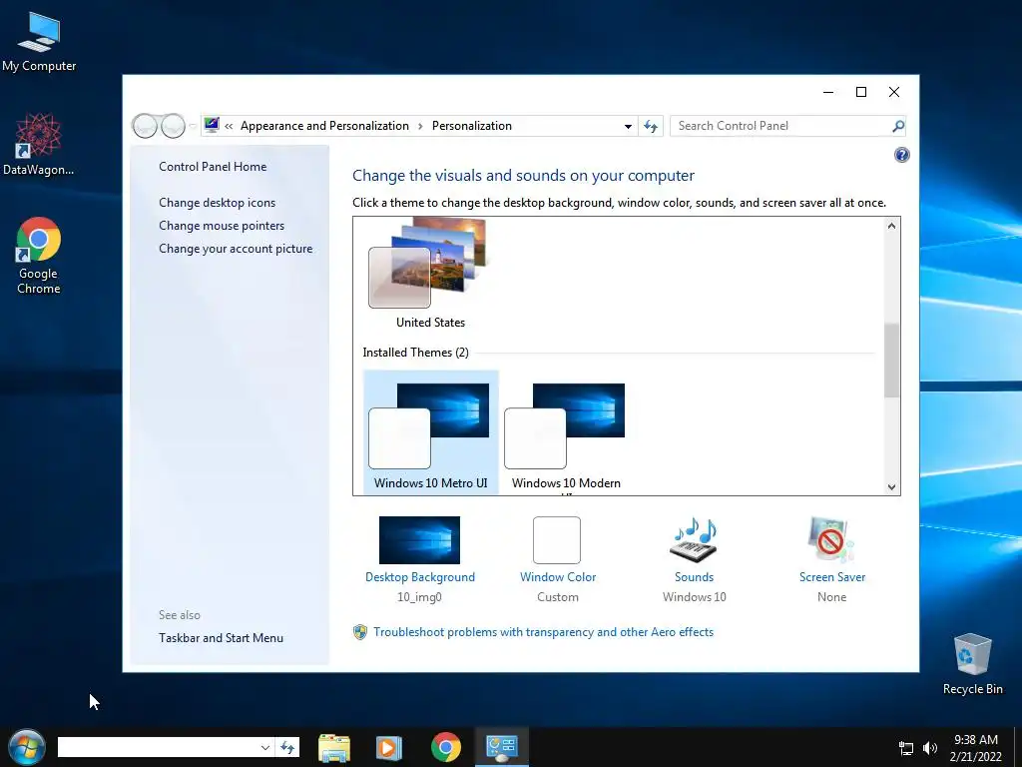Expand the address bar history dropdown

point(628,126)
